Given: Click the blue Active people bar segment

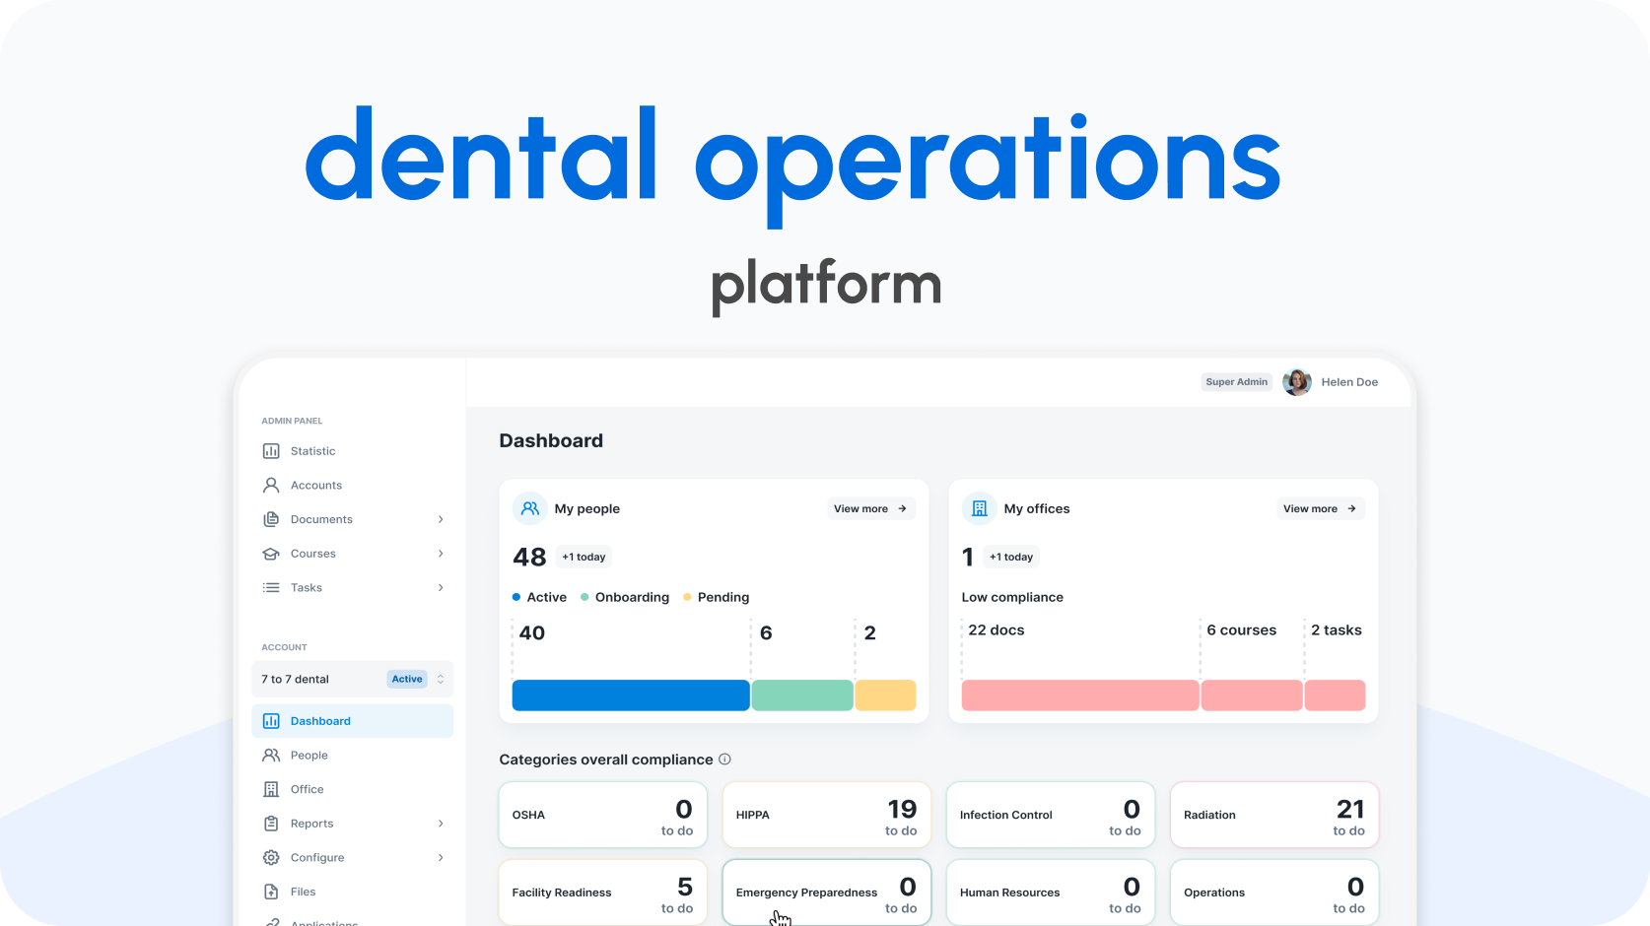Looking at the screenshot, I should tap(631, 695).
